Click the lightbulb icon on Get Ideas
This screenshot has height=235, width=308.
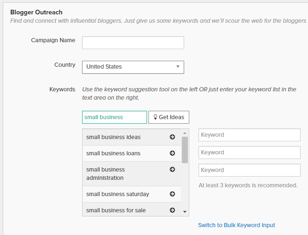tap(155, 117)
